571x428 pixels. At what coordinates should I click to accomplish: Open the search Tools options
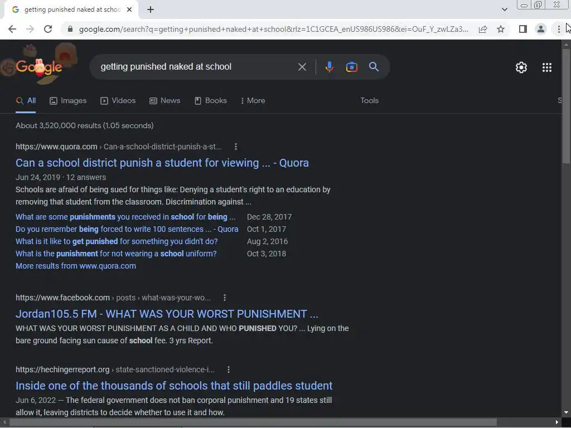tap(369, 101)
